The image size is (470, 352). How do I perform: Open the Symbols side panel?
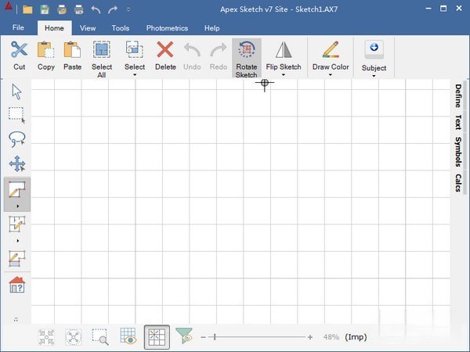[458, 152]
